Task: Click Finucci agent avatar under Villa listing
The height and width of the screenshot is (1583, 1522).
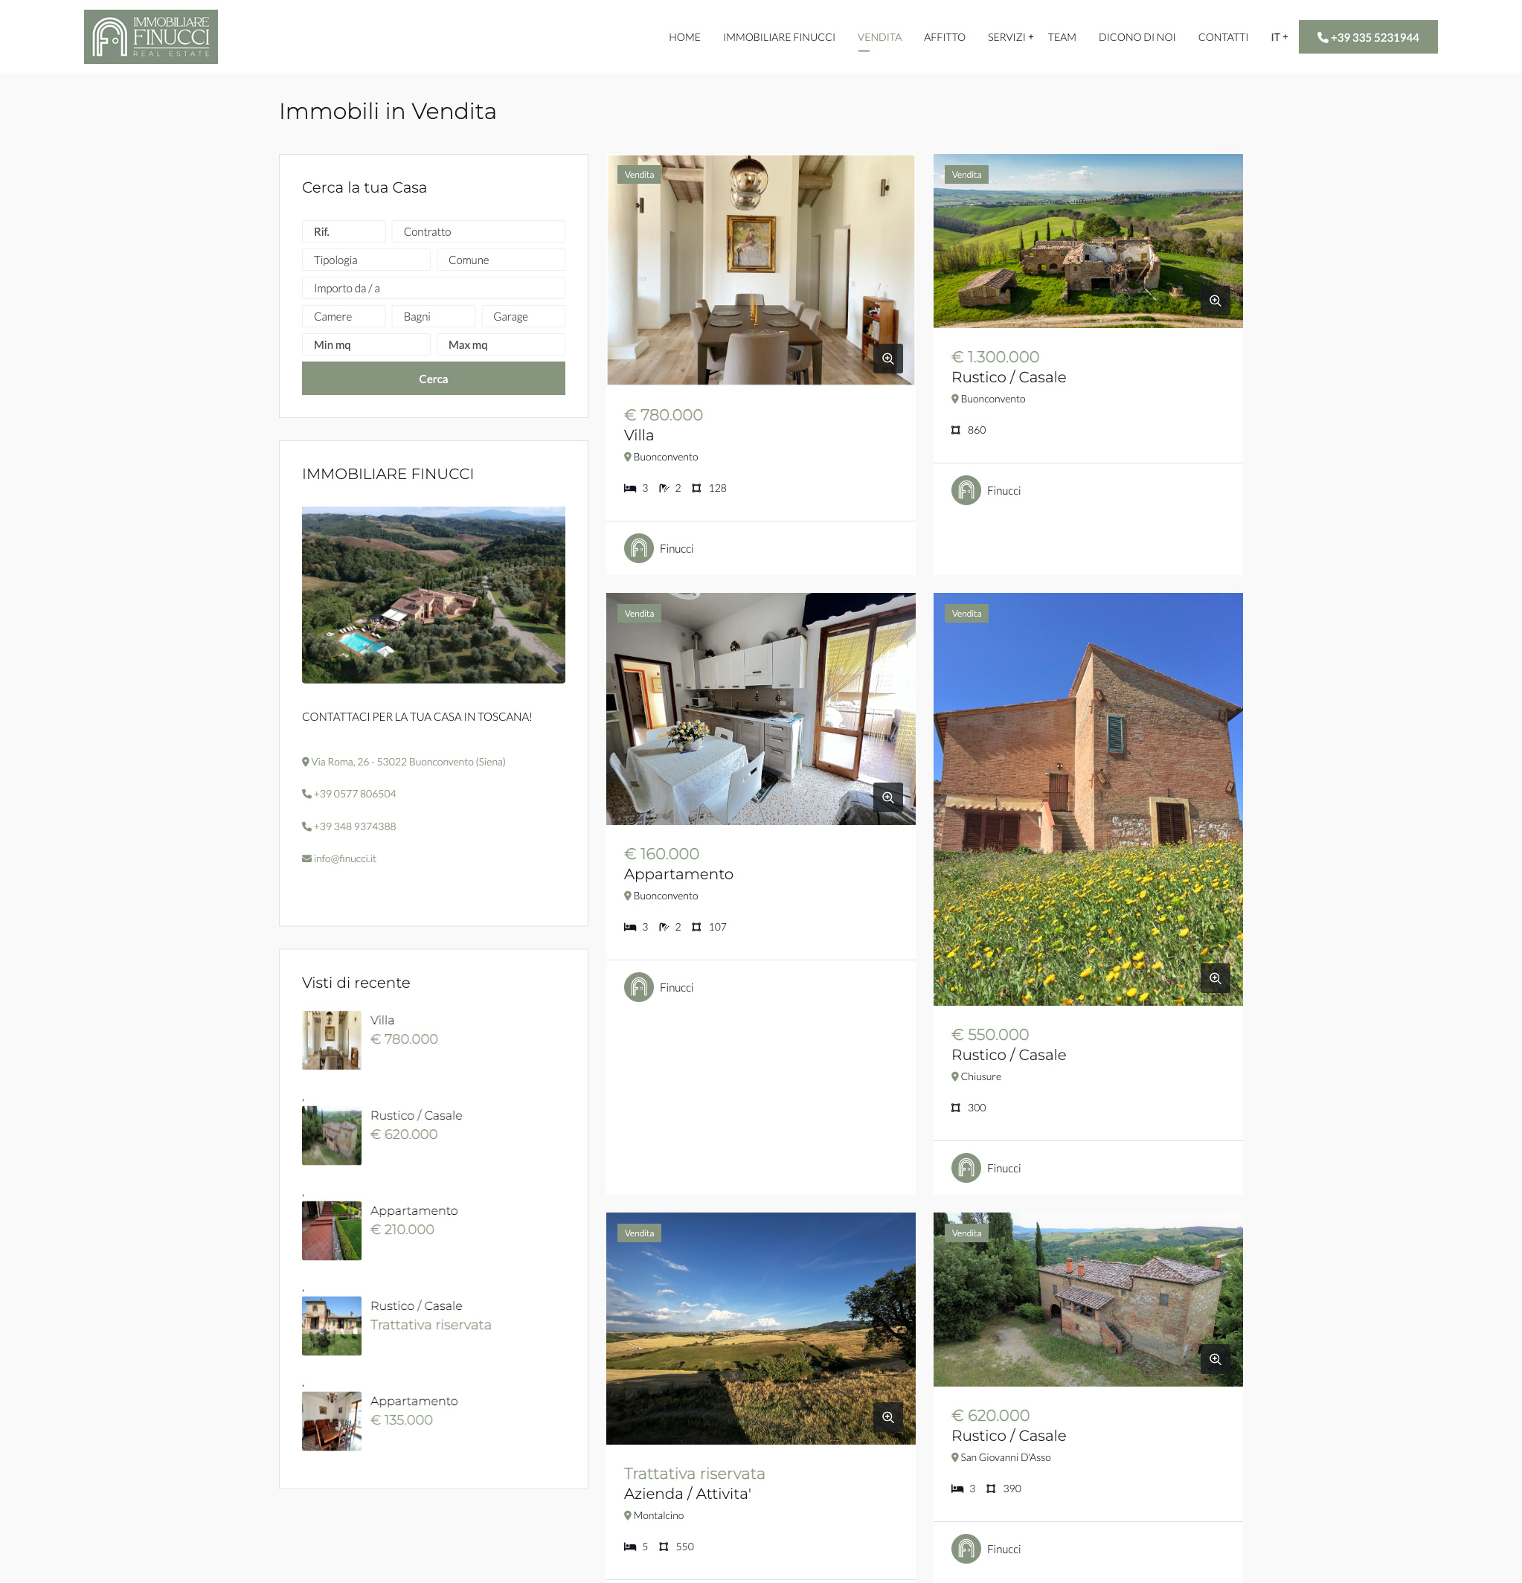Action: coord(639,548)
